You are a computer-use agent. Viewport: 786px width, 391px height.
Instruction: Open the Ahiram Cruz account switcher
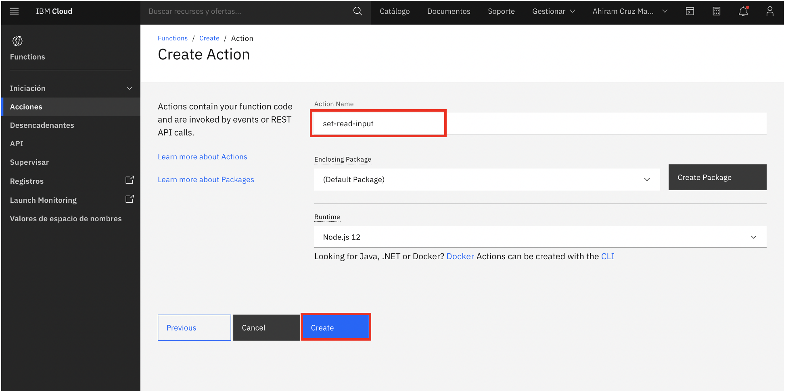630,11
